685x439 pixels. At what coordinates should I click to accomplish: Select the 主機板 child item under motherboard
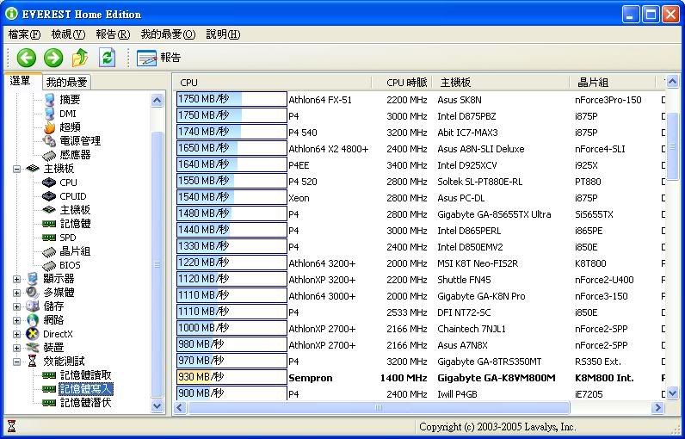click(x=75, y=210)
